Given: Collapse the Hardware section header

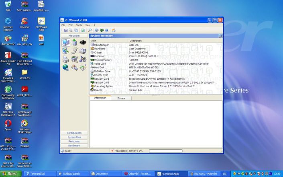Looking at the screenshot, I should tap(74, 36).
